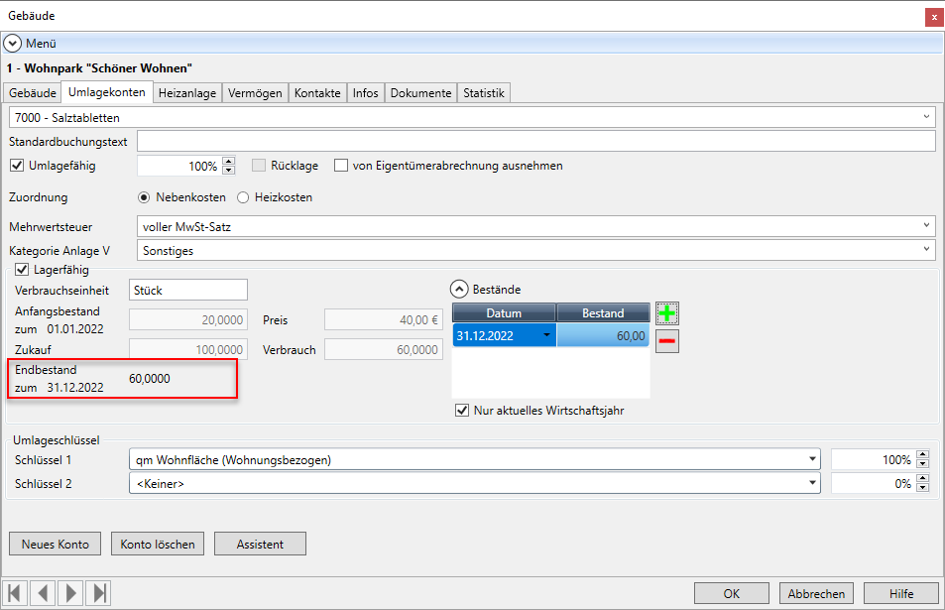This screenshot has height=610, width=945.
Task: Open the Schlüssel 1 dropdown list
Action: click(x=813, y=460)
